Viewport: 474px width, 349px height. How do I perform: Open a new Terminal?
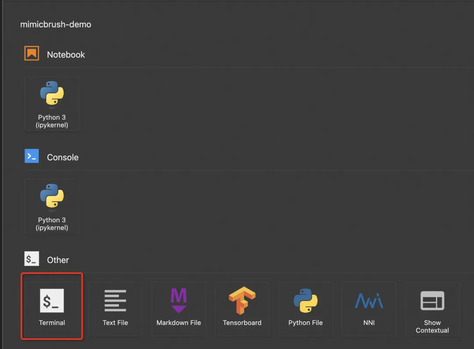[x=52, y=309]
